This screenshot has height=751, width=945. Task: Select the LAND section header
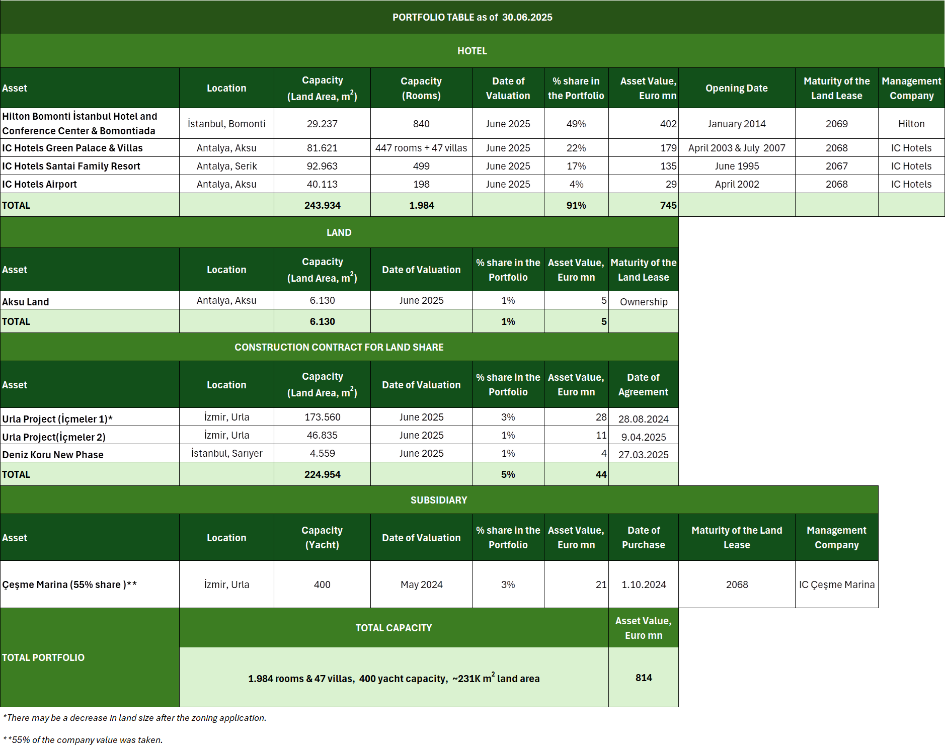(x=339, y=232)
